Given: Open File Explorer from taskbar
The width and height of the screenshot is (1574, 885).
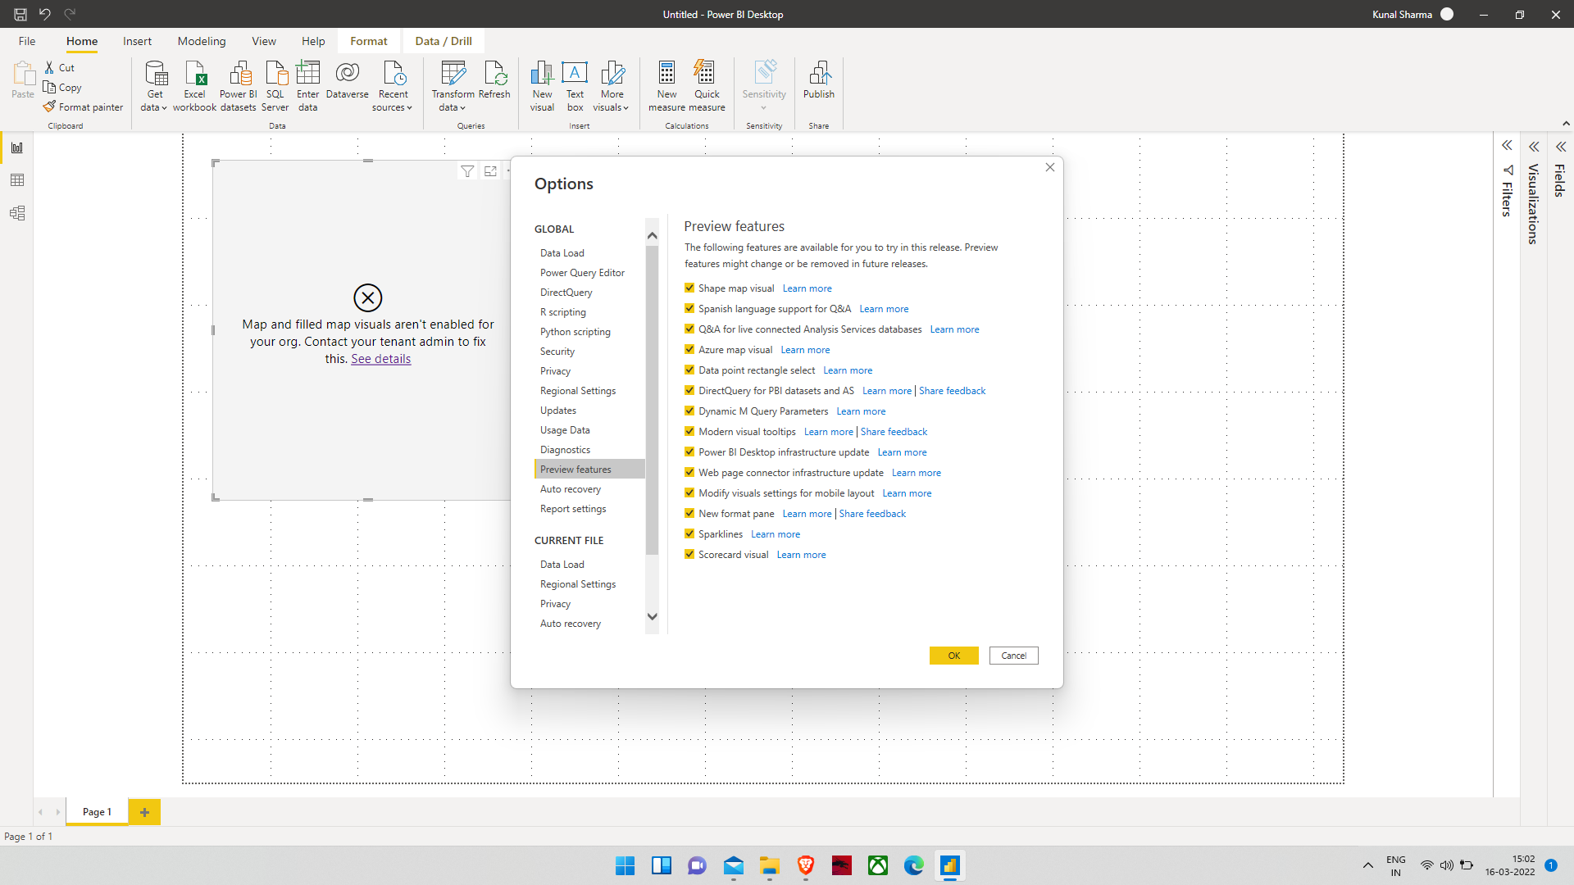Looking at the screenshot, I should [770, 865].
